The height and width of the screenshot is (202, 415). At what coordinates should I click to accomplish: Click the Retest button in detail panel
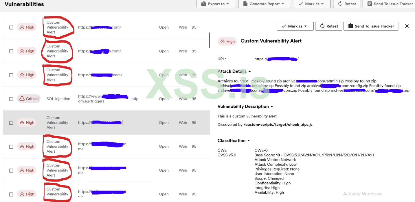coord(329,26)
